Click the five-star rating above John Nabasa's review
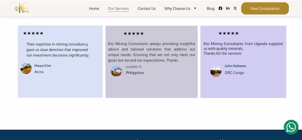The image size is (302, 140). click(228, 33)
